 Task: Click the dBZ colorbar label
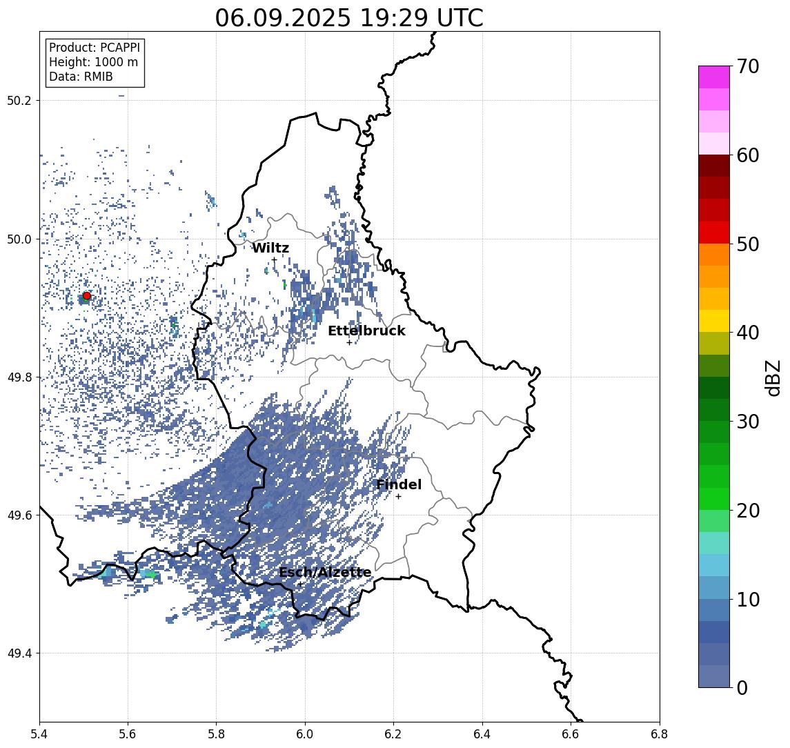(772, 377)
